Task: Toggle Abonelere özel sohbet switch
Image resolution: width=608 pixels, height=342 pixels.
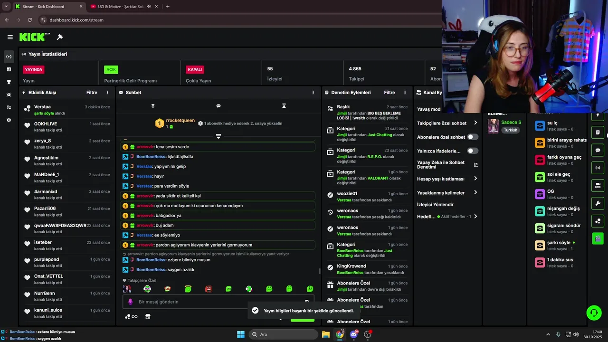Action: [x=473, y=137]
